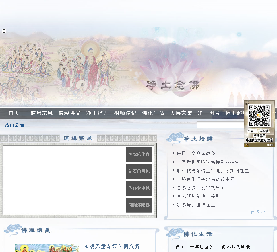Open article 禅师三十年后回乡 竟然不认失明老

tap(213, 247)
